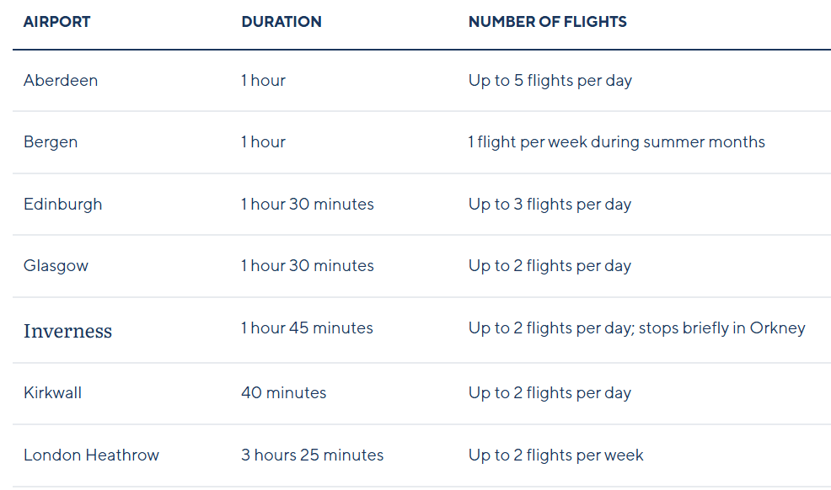The image size is (831, 490).
Task: Open the Inverness airport link
Action: (x=67, y=331)
